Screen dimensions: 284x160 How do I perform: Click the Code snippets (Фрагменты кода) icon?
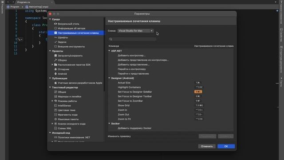[55, 115]
